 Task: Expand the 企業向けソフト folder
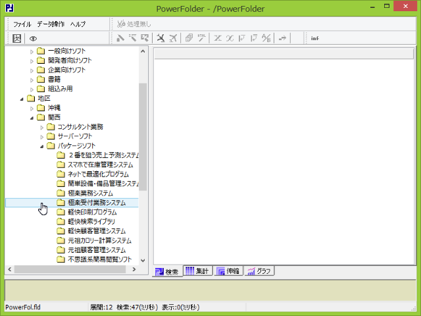32,70
